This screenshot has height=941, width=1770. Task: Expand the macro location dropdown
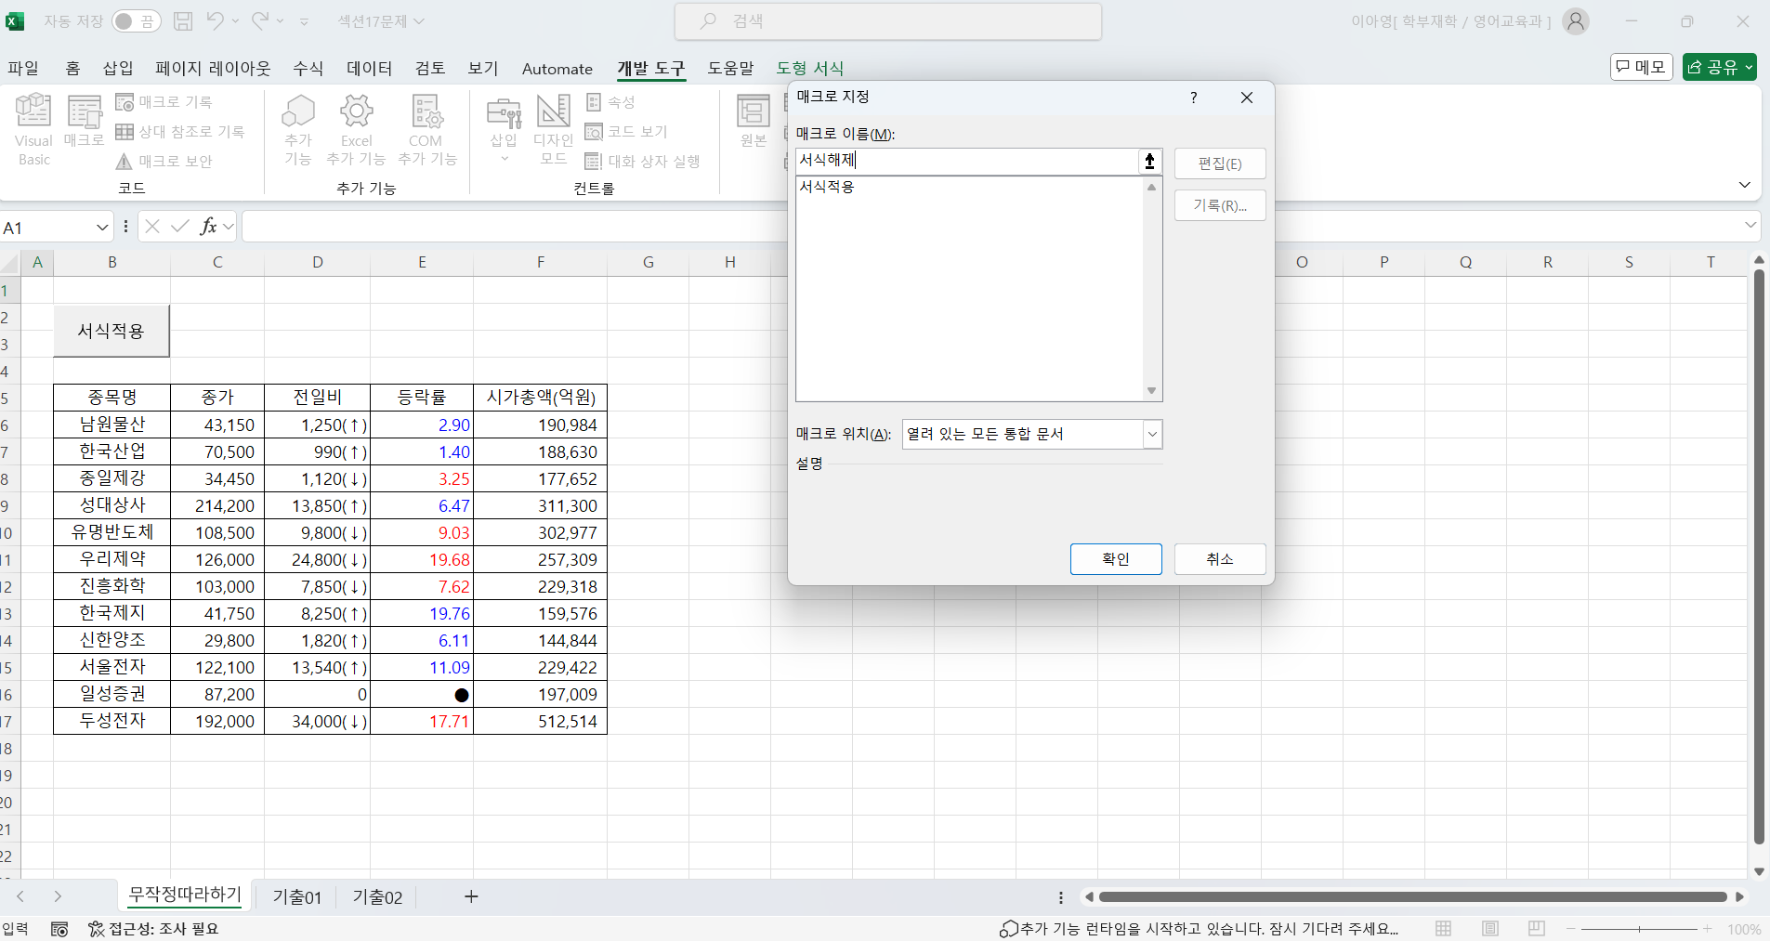(x=1152, y=434)
